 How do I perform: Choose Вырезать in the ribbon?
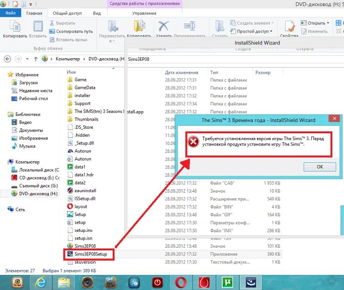(62, 23)
